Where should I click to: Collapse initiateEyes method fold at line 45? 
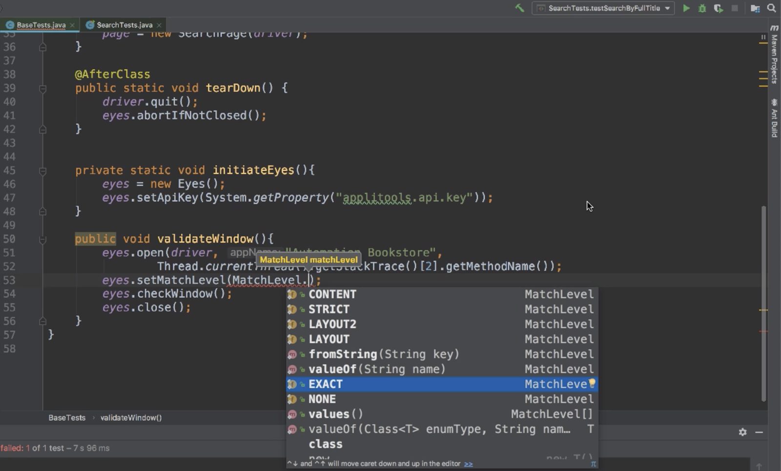[42, 171]
